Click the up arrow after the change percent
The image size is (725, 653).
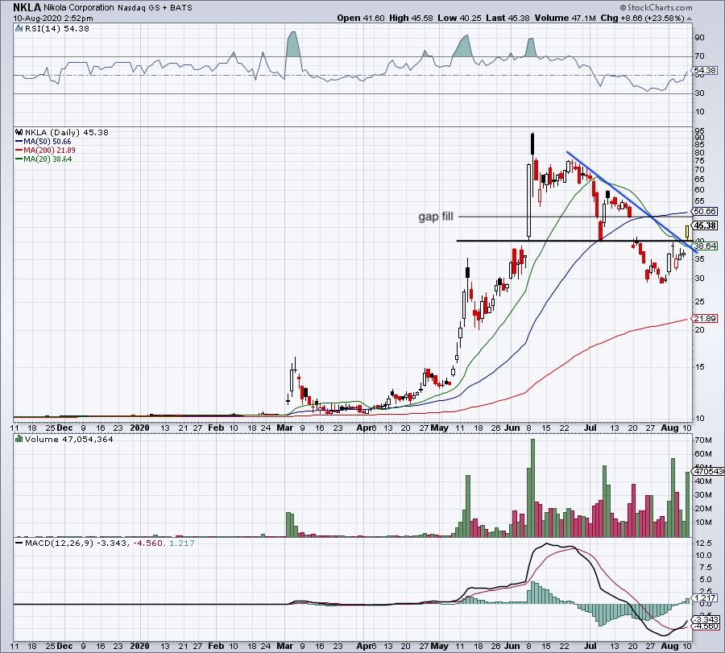coord(690,19)
